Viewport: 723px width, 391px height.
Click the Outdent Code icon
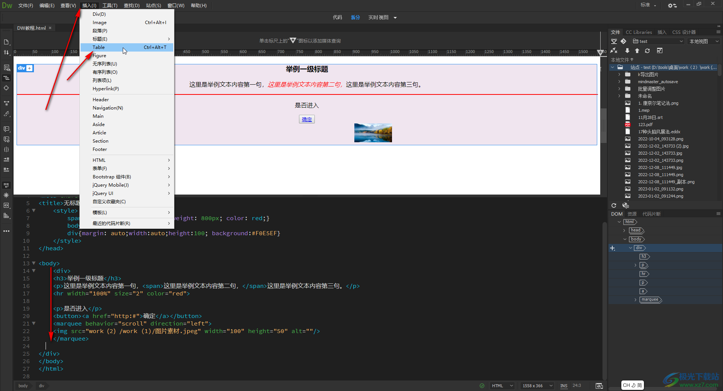[6, 170]
